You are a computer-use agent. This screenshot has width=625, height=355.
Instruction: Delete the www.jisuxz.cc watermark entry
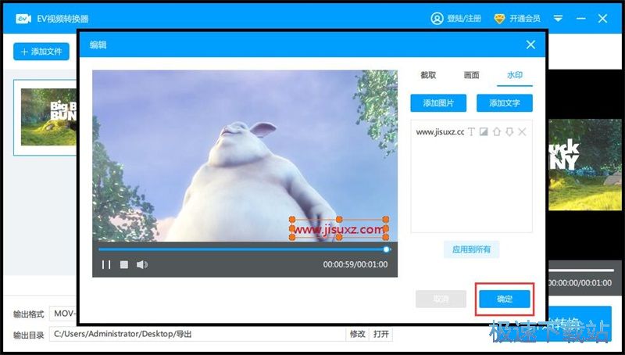(522, 132)
